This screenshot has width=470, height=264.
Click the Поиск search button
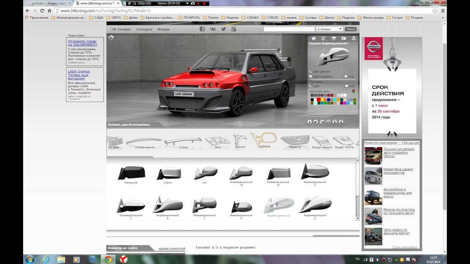click(x=351, y=29)
